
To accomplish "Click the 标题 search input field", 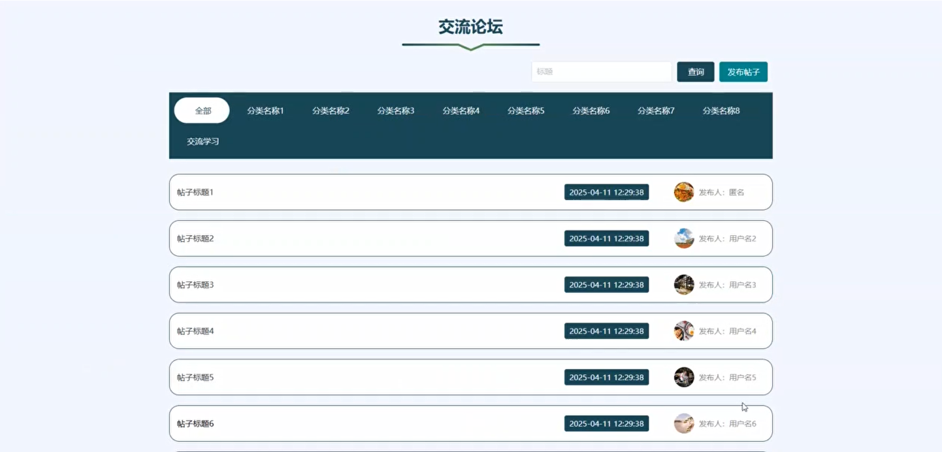I will (601, 72).
